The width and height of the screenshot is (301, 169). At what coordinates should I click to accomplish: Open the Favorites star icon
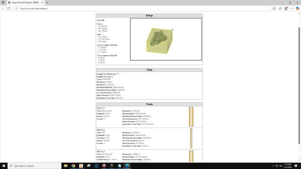tap(280, 8)
